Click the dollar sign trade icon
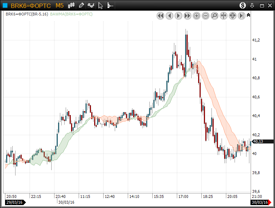The height and width of the screenshot is (208, 275). coord(243,5)
